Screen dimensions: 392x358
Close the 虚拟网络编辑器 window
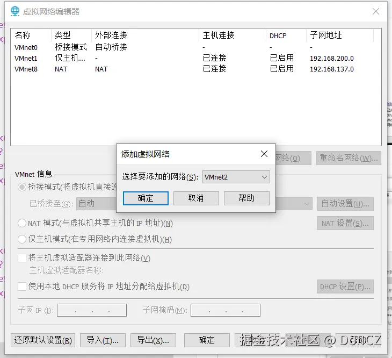click(x=376, y=11)
